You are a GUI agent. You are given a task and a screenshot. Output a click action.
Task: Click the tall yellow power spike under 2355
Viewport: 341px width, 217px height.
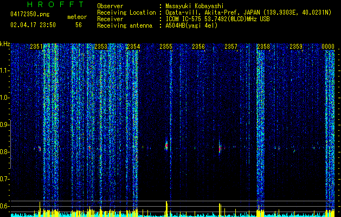pos(166,209)
